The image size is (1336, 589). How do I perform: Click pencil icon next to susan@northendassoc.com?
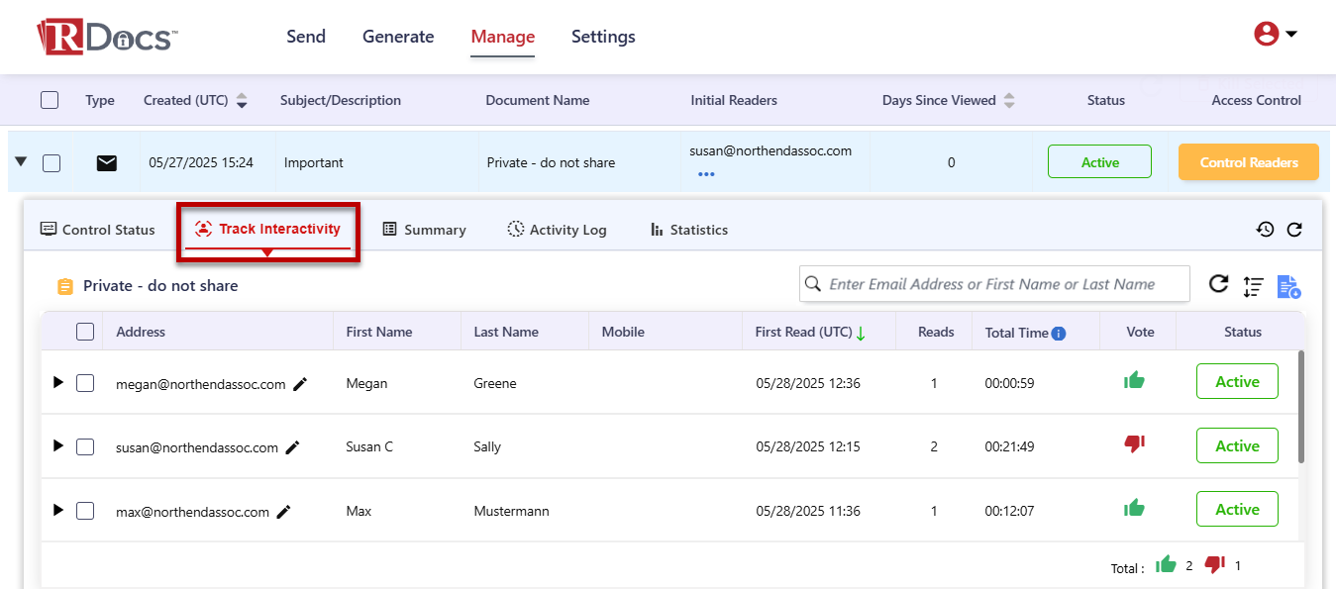pos(292,447)
